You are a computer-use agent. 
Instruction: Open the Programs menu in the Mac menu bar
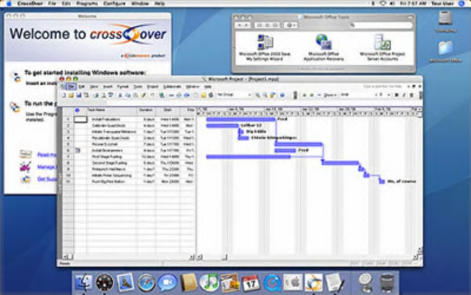tap(87, 4)
